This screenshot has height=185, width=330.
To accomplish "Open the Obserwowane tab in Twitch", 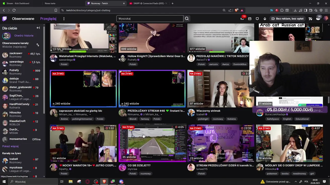I will pyautogui.click(x=23, y=18).
